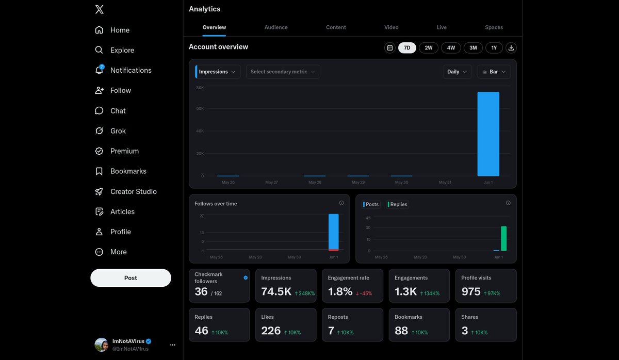
Task: Click the Profile visits 975 card
Action: click(x=486, y=286)
